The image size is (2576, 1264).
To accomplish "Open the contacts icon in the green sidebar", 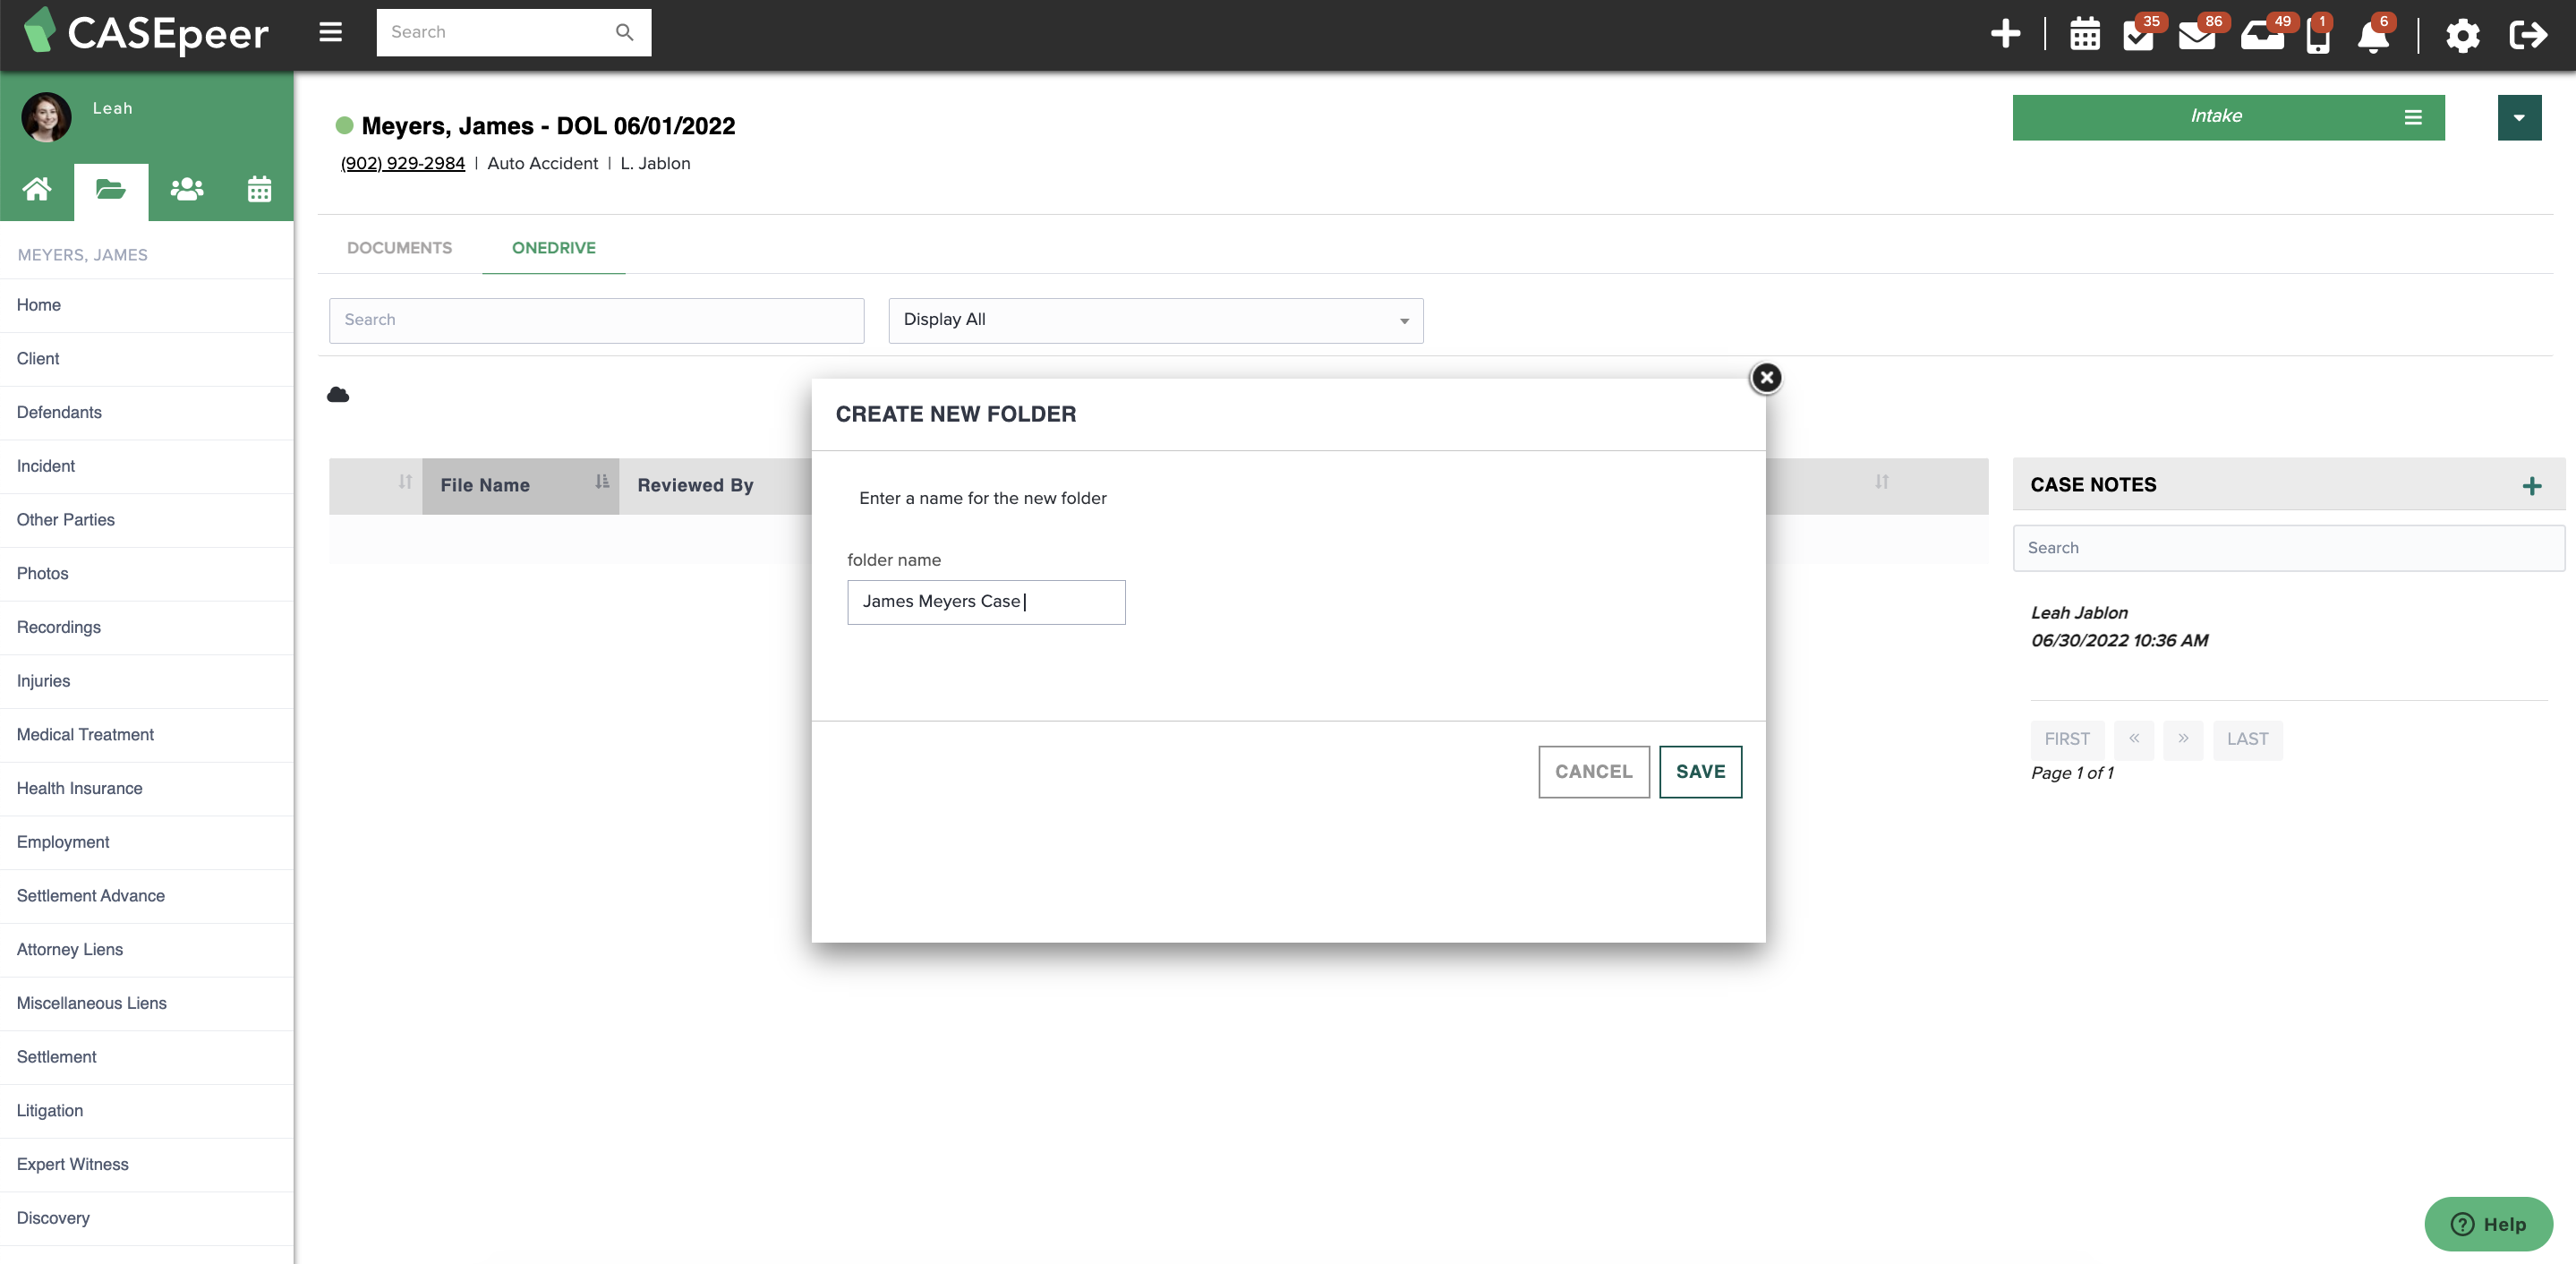I will [186, 188].
